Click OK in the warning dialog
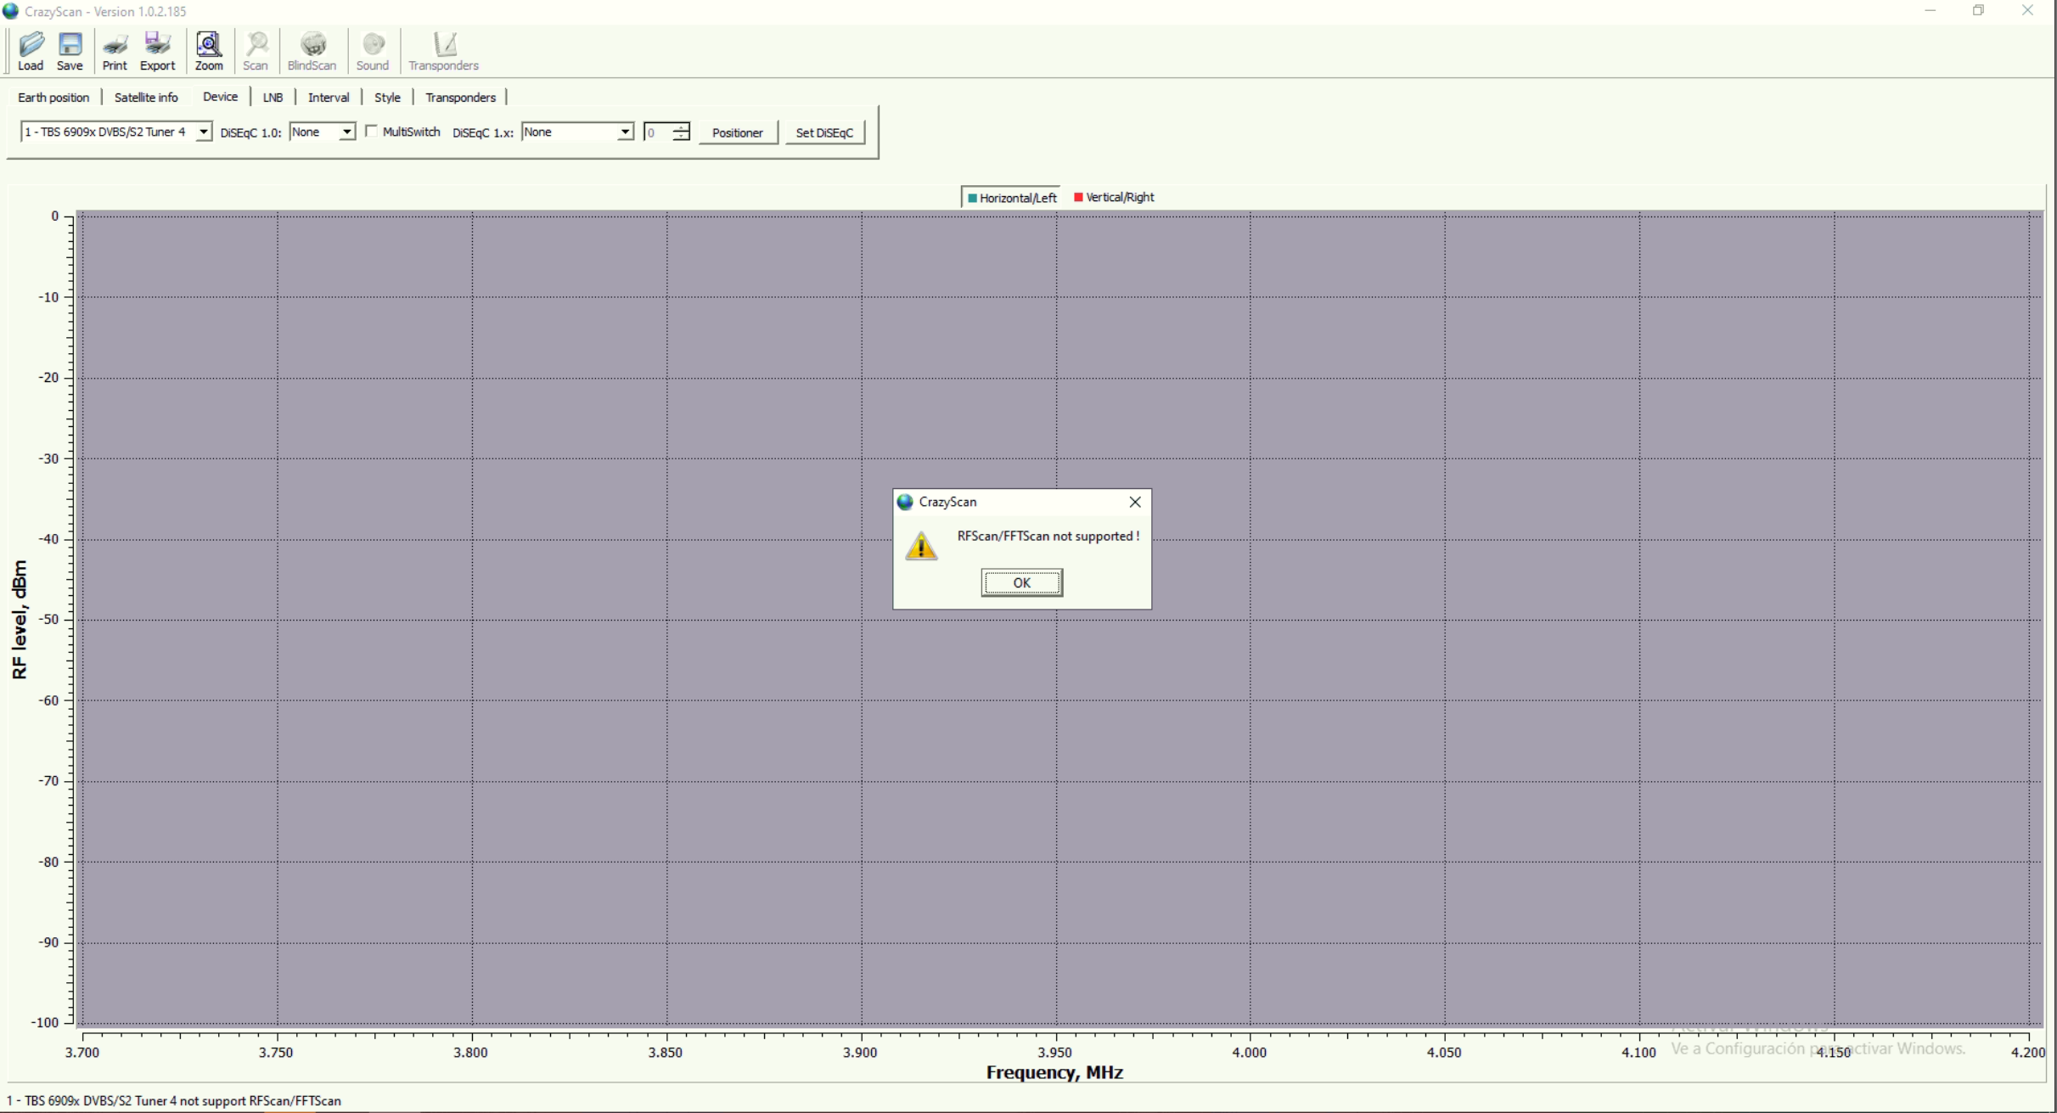The width and height of the screenshot is (2057, 1113). coord(1021,582)
